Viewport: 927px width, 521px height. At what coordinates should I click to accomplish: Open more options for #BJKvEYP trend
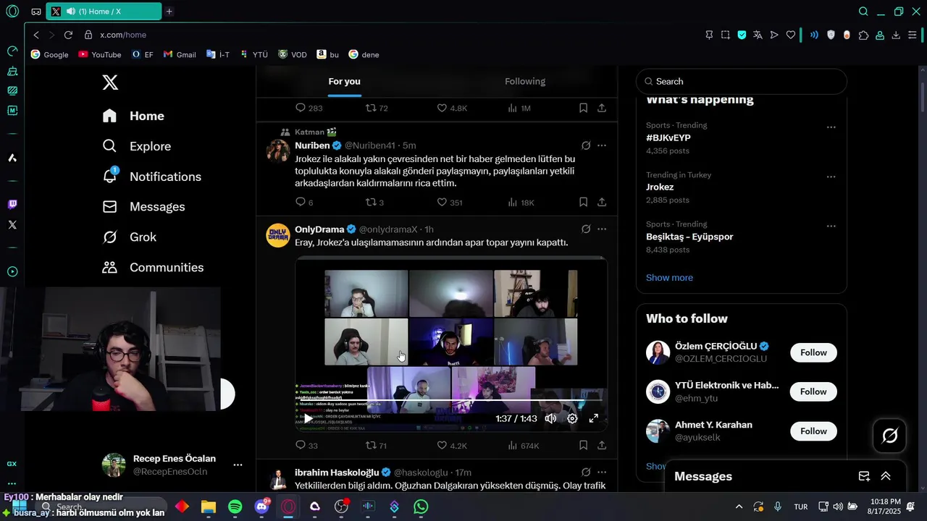[x=831, y=127]
